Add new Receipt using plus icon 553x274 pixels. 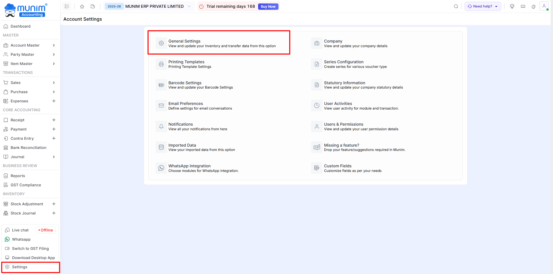[x=54, y=120]
